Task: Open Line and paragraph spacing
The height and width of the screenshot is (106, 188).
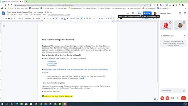Action: pos(94,18)
